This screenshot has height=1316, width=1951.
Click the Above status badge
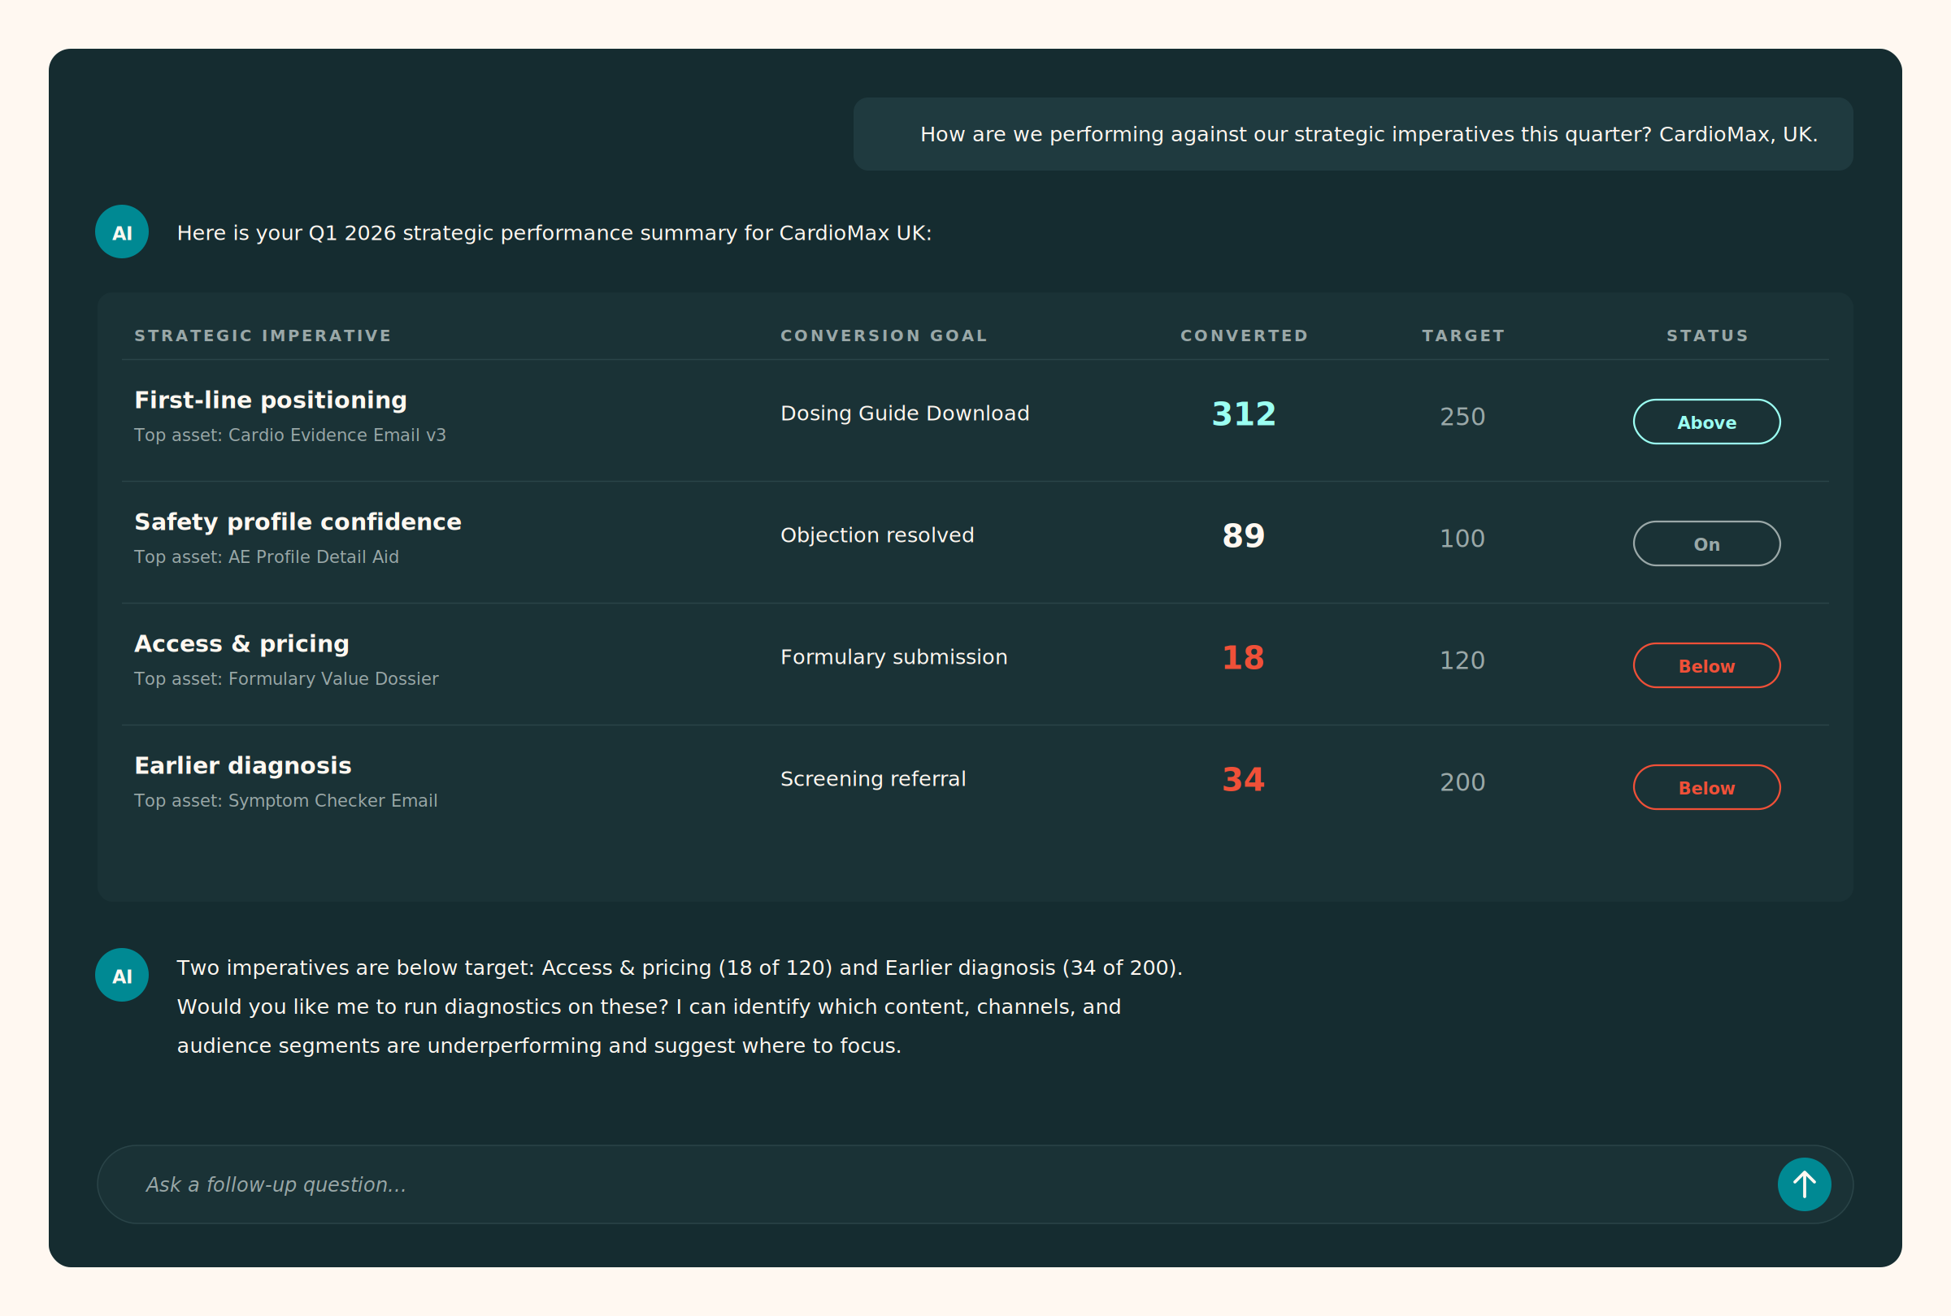[x=1705, y=422]
